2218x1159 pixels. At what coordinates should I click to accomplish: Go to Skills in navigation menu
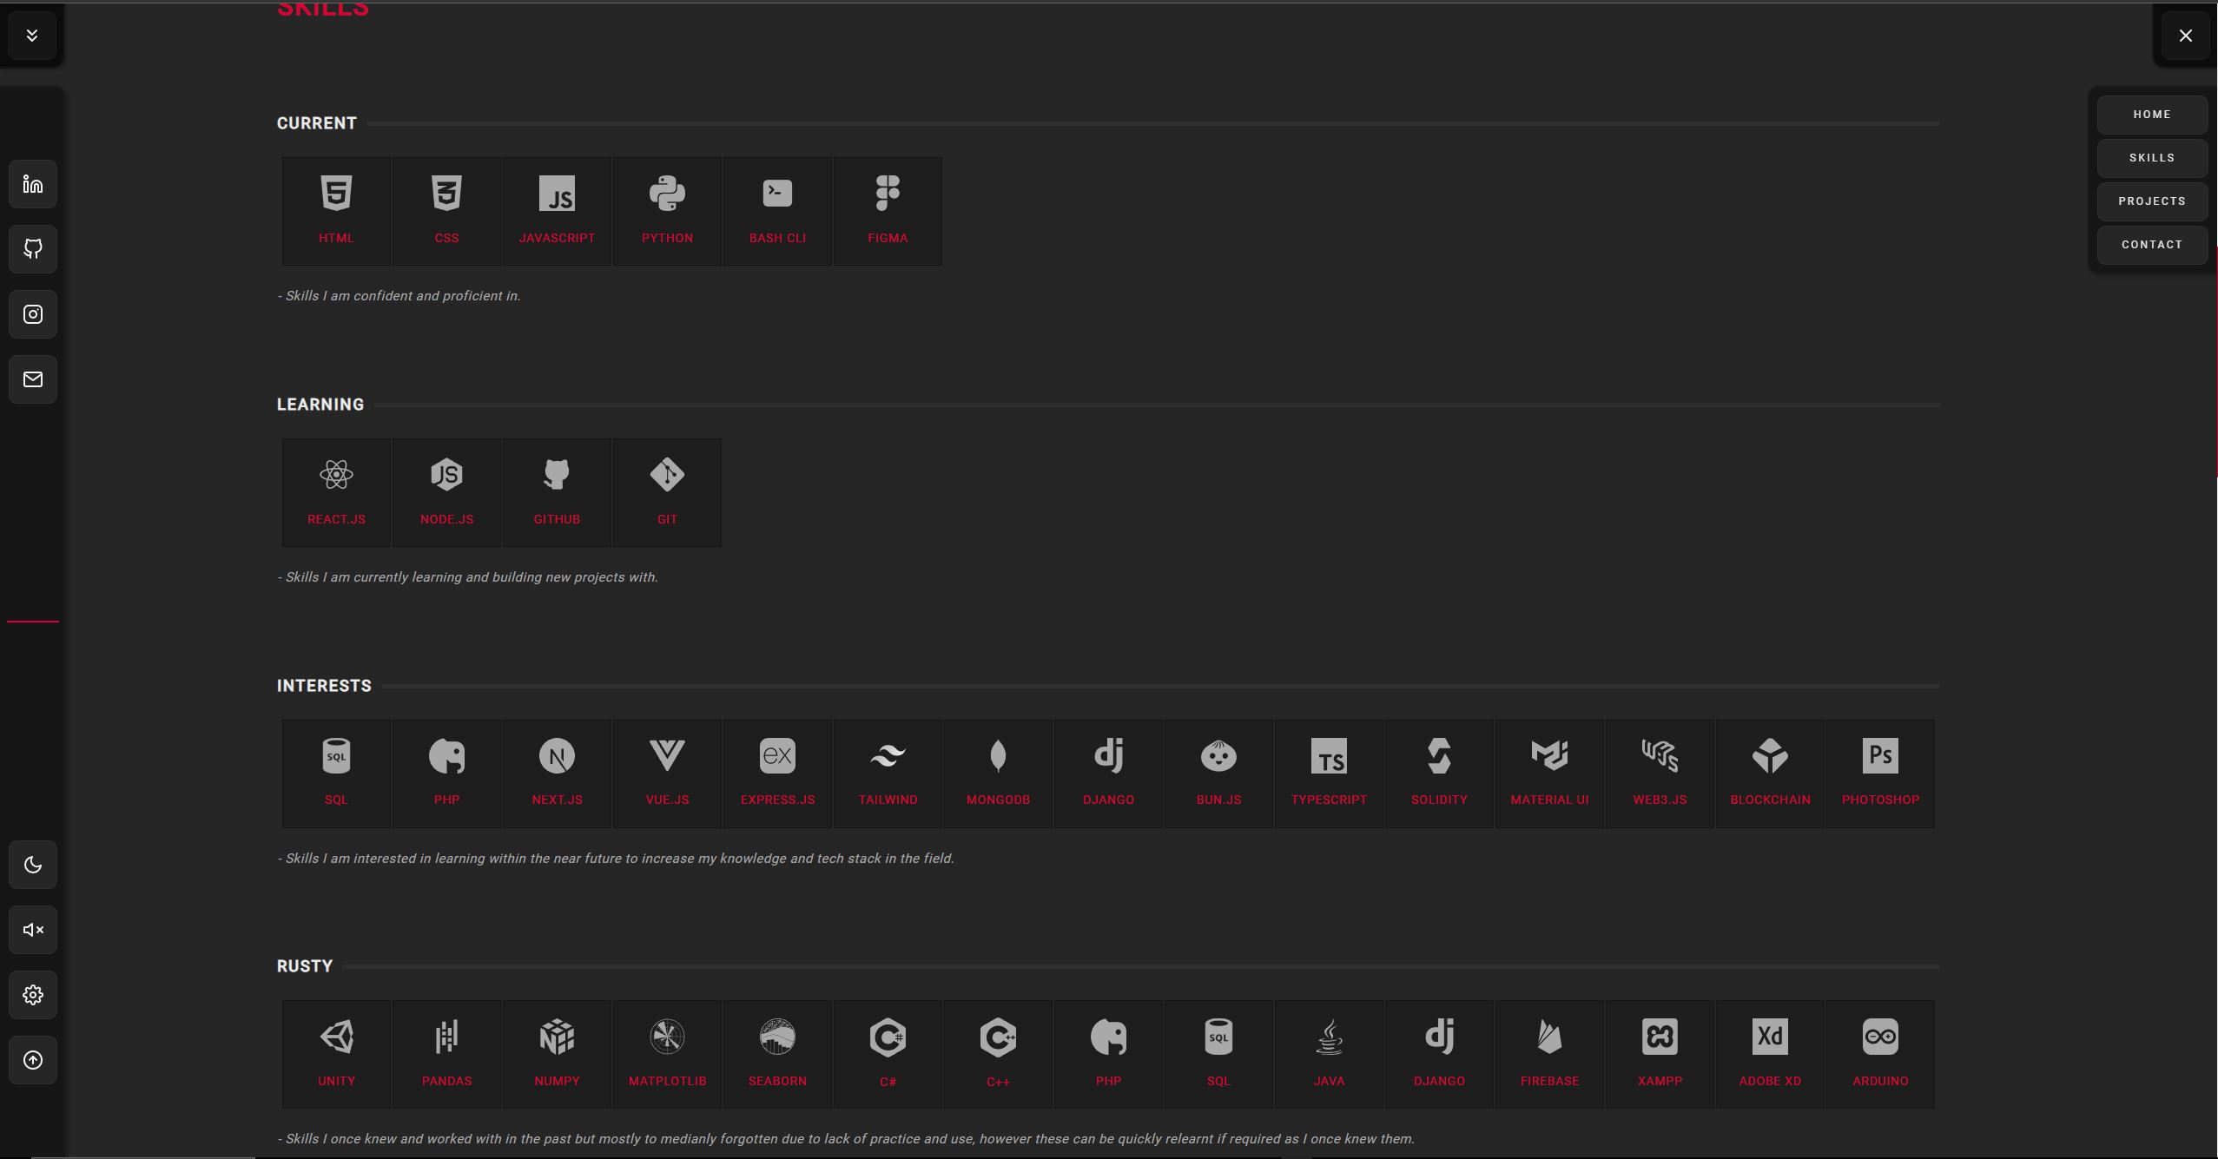[2152, 158]
